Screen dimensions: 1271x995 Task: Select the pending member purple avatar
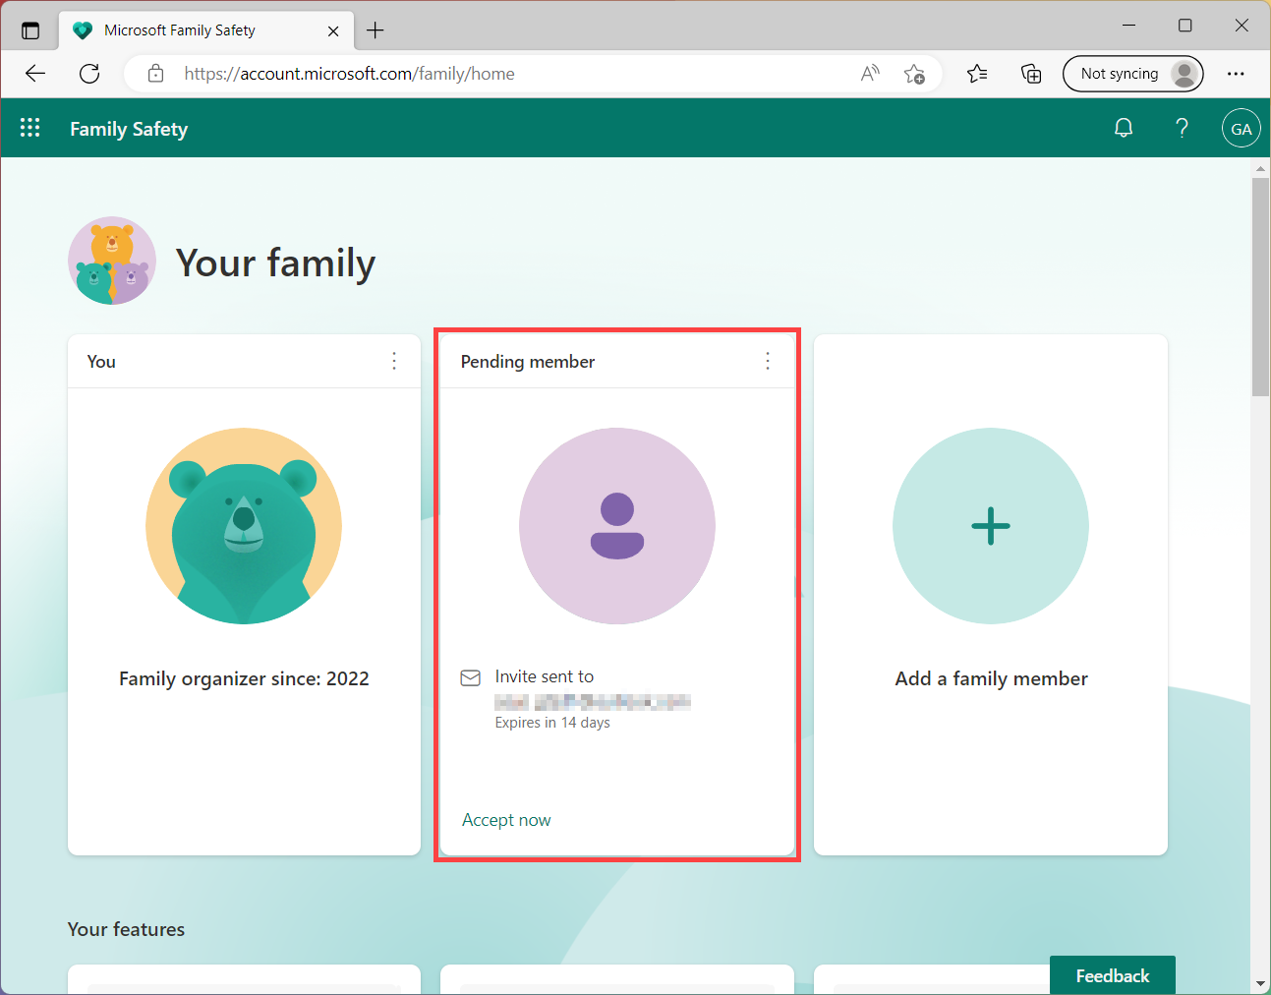tap(617, 526)
